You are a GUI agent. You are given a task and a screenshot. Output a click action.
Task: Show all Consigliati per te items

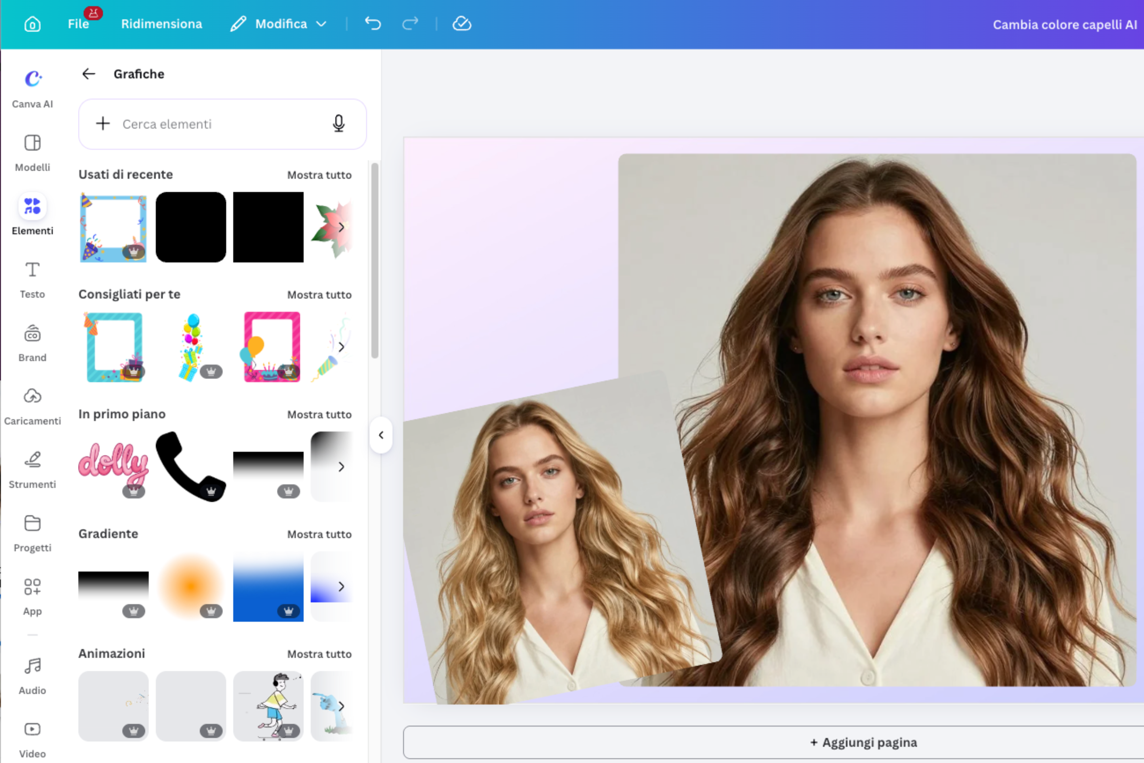[319, 294]
